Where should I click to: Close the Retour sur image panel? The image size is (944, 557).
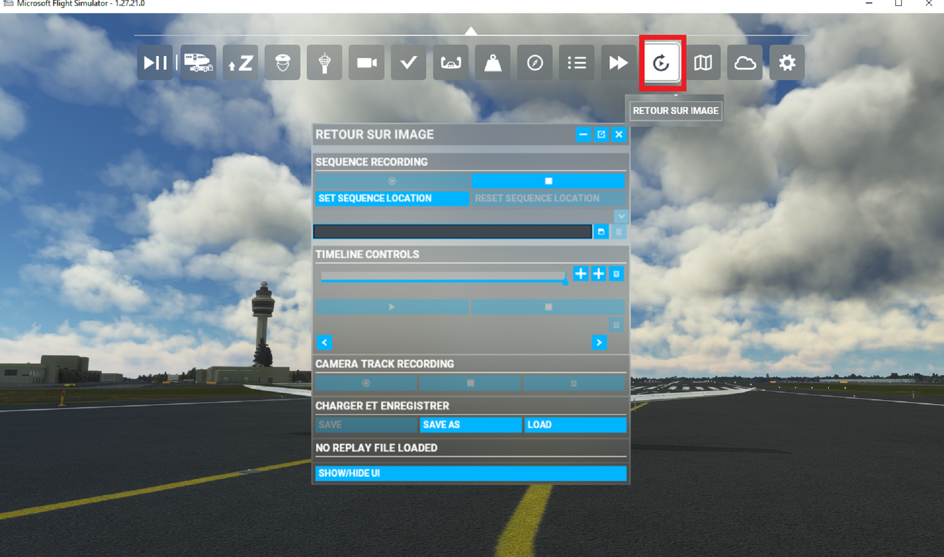tap(619, 134)
